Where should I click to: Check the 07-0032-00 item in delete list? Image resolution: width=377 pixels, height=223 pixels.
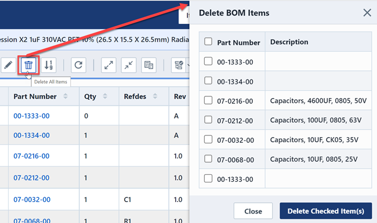tap(208, 139)
